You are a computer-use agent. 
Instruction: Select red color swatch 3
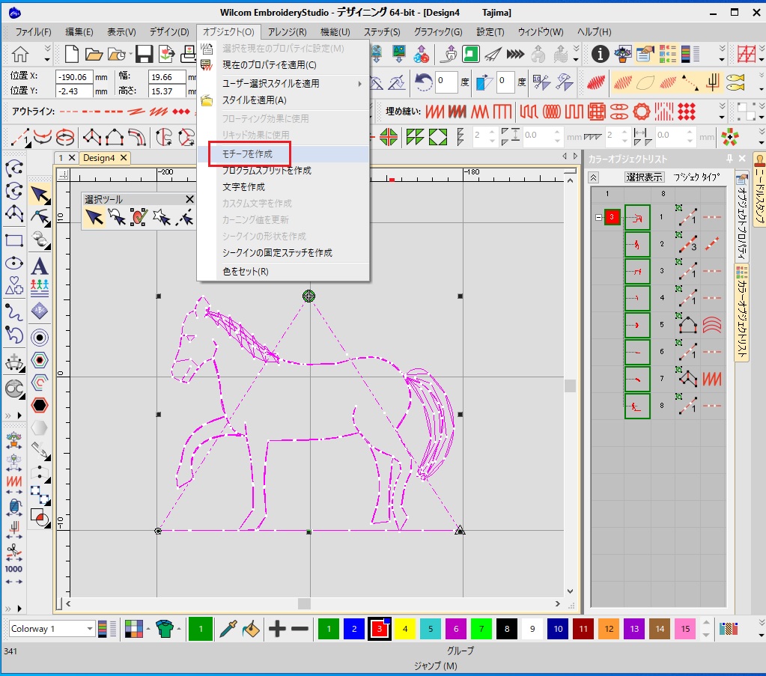[x=380, y=629]
